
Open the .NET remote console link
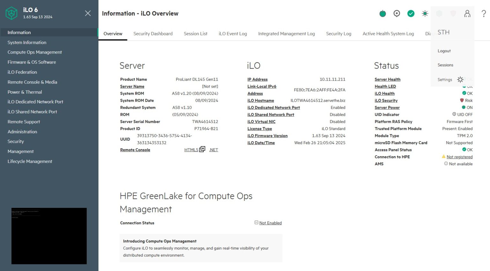tap(213, 150)
